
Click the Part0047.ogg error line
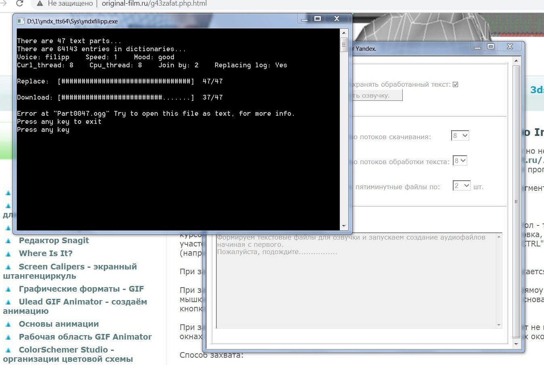(x=156, y=114)
